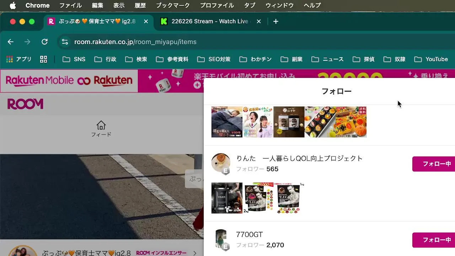The image size is (455, 256).
Task: Open the dark box product thumbnail
Action: 289,122
